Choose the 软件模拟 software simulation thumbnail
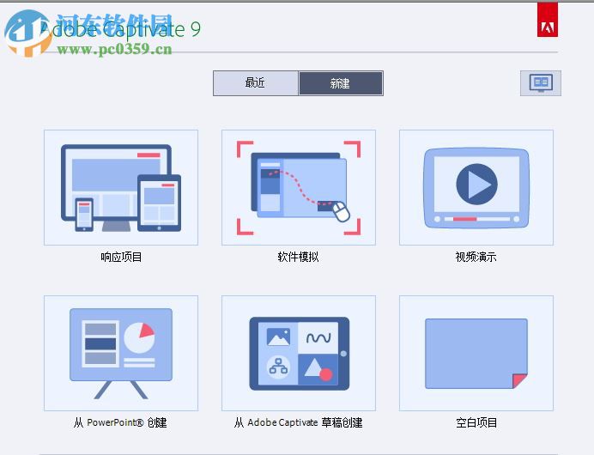This screenshot has height=455, width=594. 299,187
